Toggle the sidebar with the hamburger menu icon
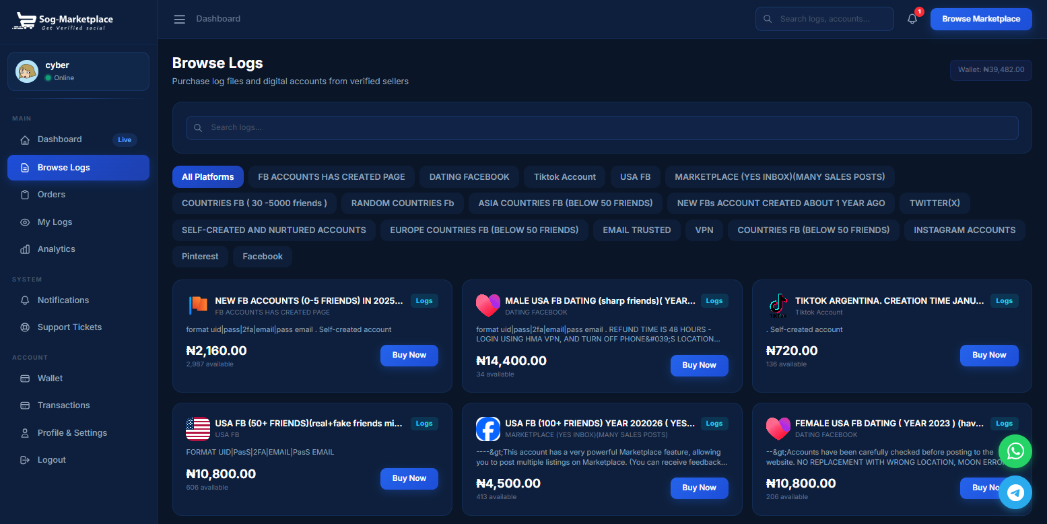 point(180,19)
